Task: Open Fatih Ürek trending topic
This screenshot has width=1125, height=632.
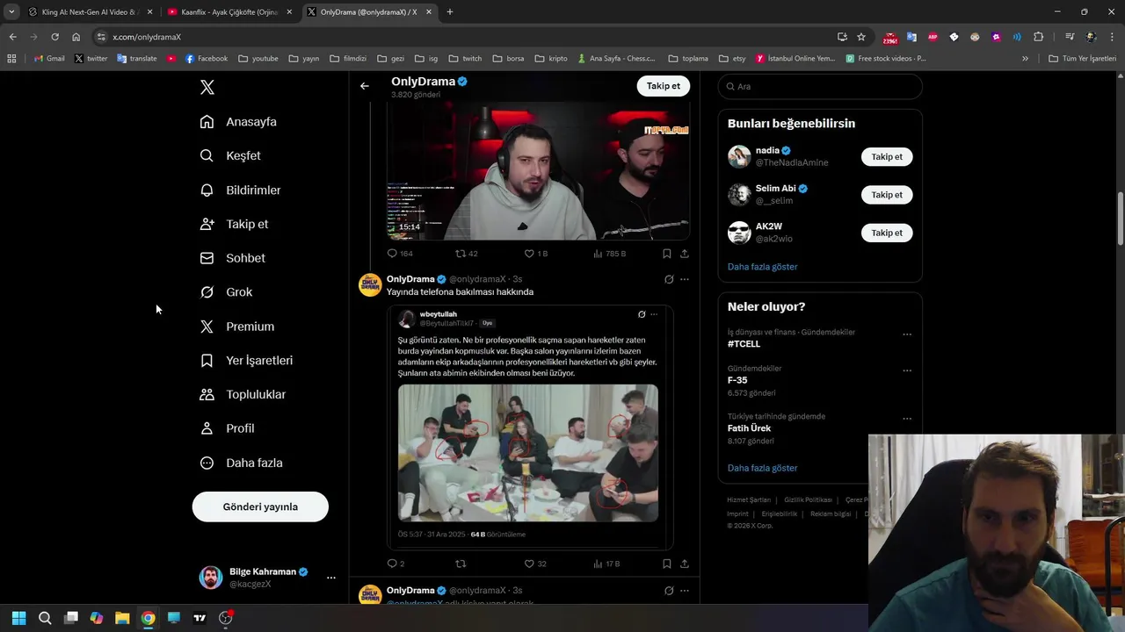Action: click(749, 428)
